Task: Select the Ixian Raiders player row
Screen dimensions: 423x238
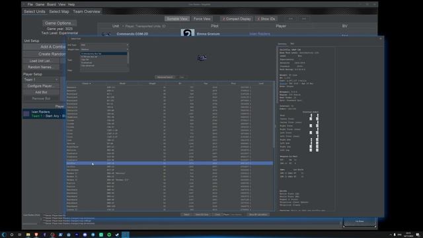Action: (x=44, y=114)
